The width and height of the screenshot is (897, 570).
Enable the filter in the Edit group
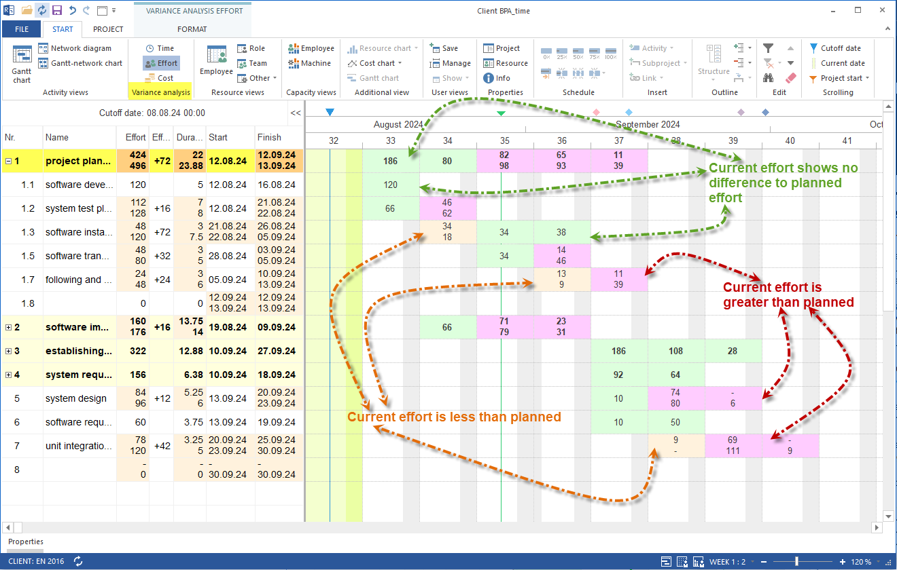click(768, 47)
